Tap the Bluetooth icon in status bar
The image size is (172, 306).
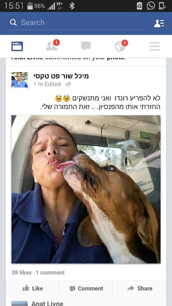point(72,6)
